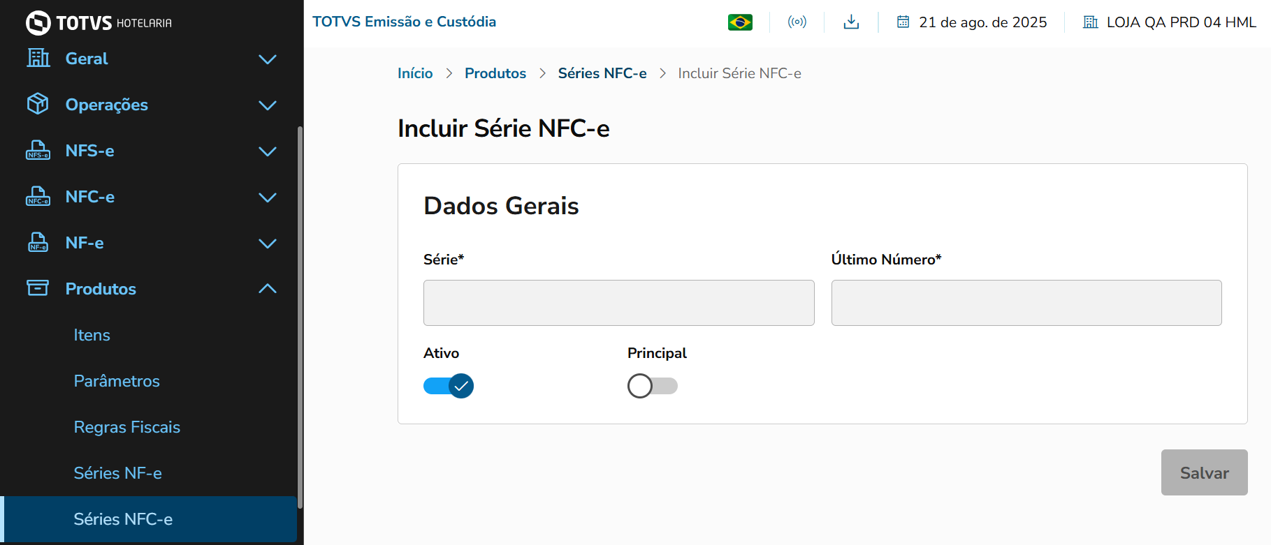1271x545 pixels.
Task: Open the Parâmetros submenu item
Action: pyautogui.click(x=117, y=381)
